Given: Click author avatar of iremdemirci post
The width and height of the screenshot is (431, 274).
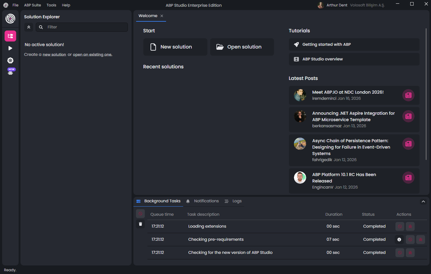Looking at the screenshot, I should coord(300,95).
